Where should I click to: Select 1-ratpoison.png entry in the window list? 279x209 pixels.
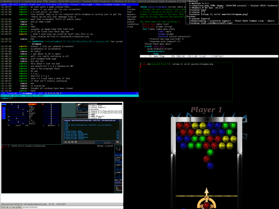click(x=233, y=6)
